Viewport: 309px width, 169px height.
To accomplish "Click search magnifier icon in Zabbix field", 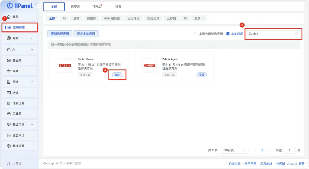I will tap(296, 34).
